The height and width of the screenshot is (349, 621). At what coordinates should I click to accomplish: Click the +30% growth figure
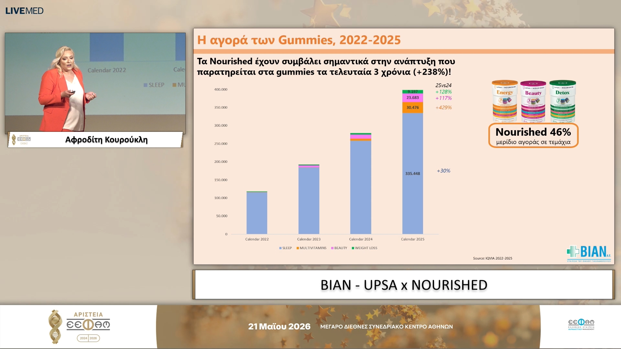pyautogui.click(x=443, y=171)
